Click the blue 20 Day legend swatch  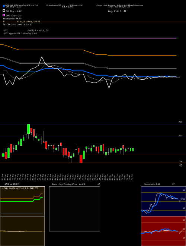[4, 6]
